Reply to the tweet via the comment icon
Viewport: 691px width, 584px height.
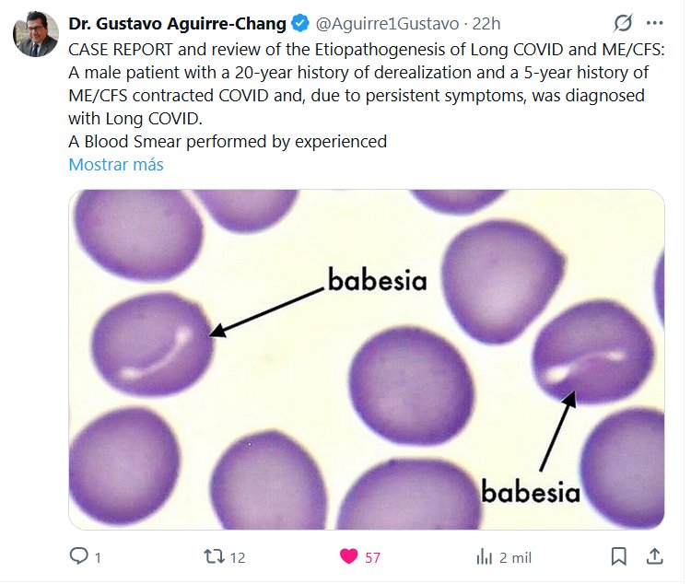[x=79, y=556]
